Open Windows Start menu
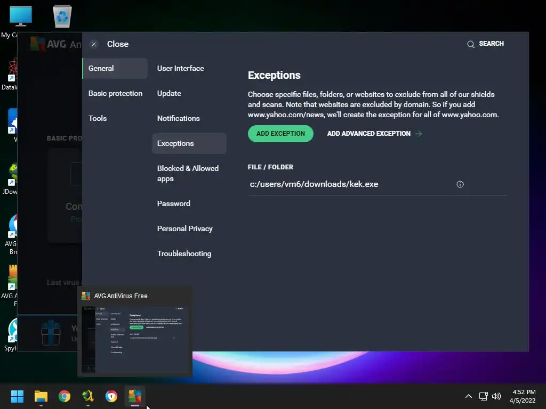The height and width of the screenshot is (409, 546). [x=17, y=396]
